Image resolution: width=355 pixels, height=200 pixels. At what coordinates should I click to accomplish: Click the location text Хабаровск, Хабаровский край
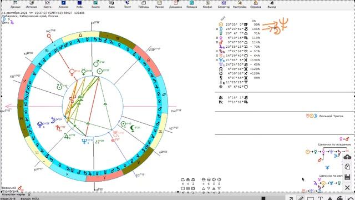pos(30,16)
